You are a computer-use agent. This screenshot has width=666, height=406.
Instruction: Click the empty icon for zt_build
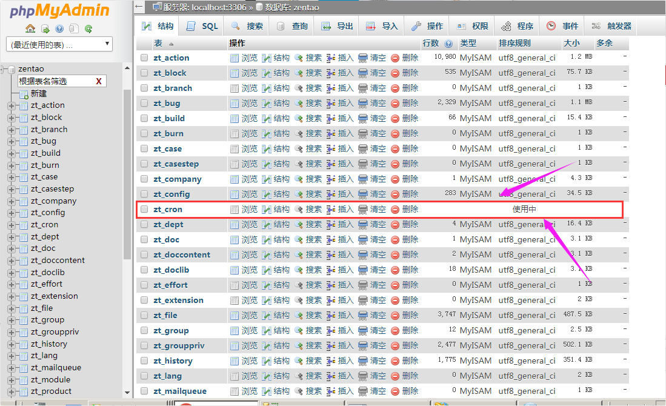coord(363,119)
